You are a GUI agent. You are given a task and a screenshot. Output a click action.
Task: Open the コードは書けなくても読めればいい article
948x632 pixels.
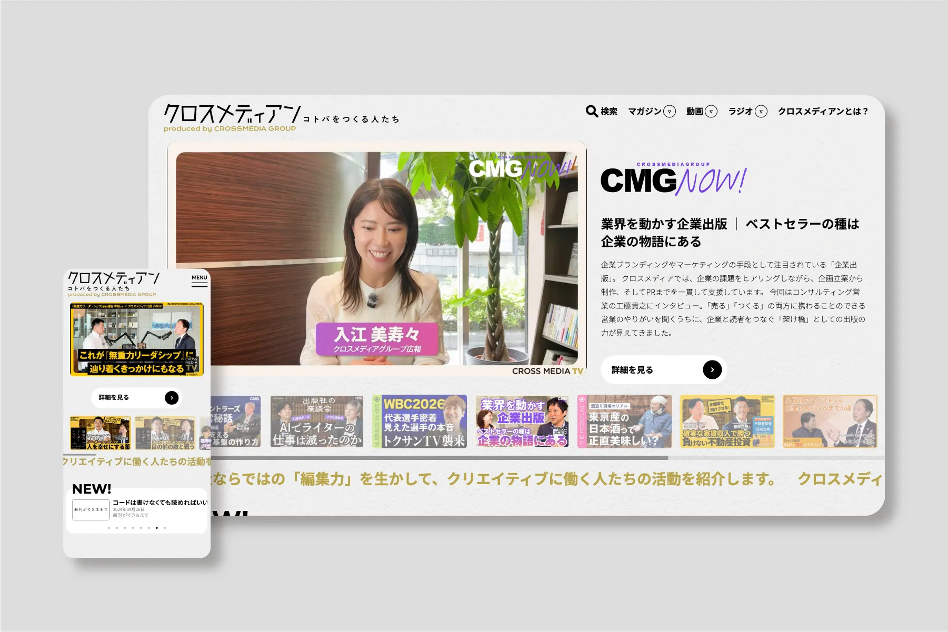(160, 503)
